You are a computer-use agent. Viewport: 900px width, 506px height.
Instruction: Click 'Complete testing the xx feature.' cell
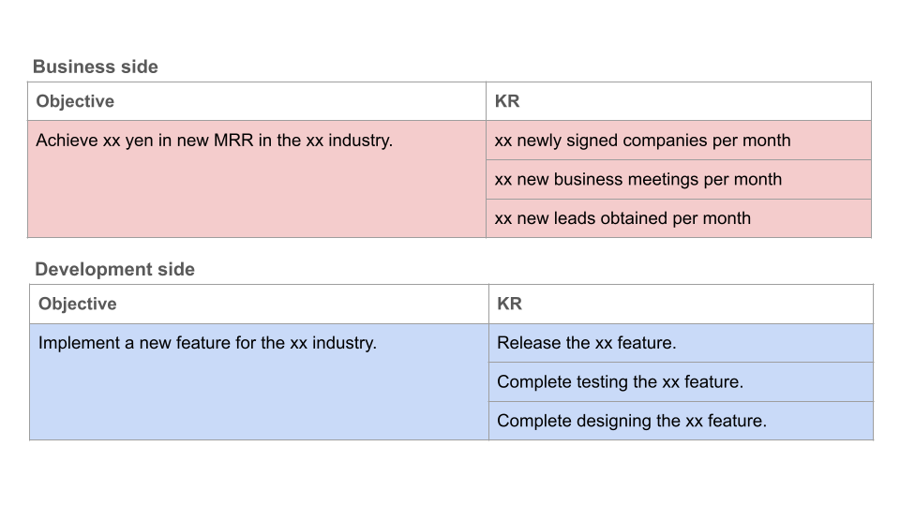pyautogui.click(x=681, y=382)
